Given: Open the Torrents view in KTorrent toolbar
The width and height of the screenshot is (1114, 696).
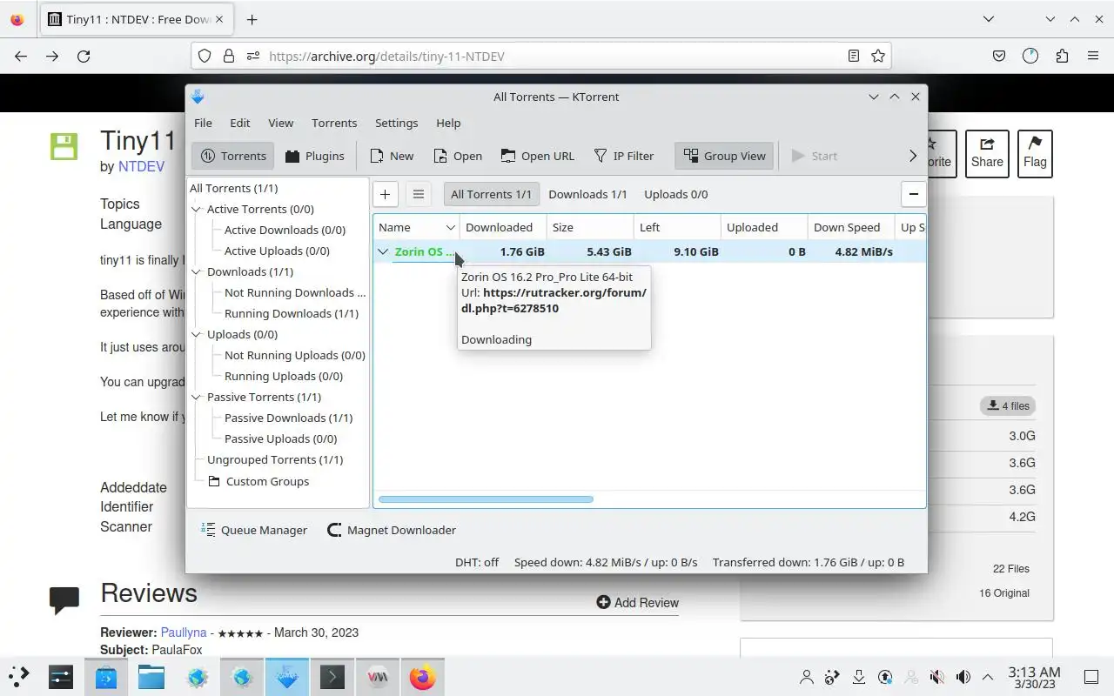Looking at the screenshot, I should coord(233,156).
